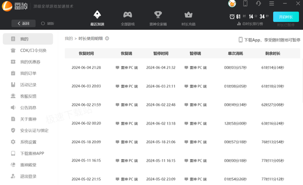Click consumption cell 01时54分26秒
Image resolution: width=303 pixels, height=185 pixels.
[235, 179]
